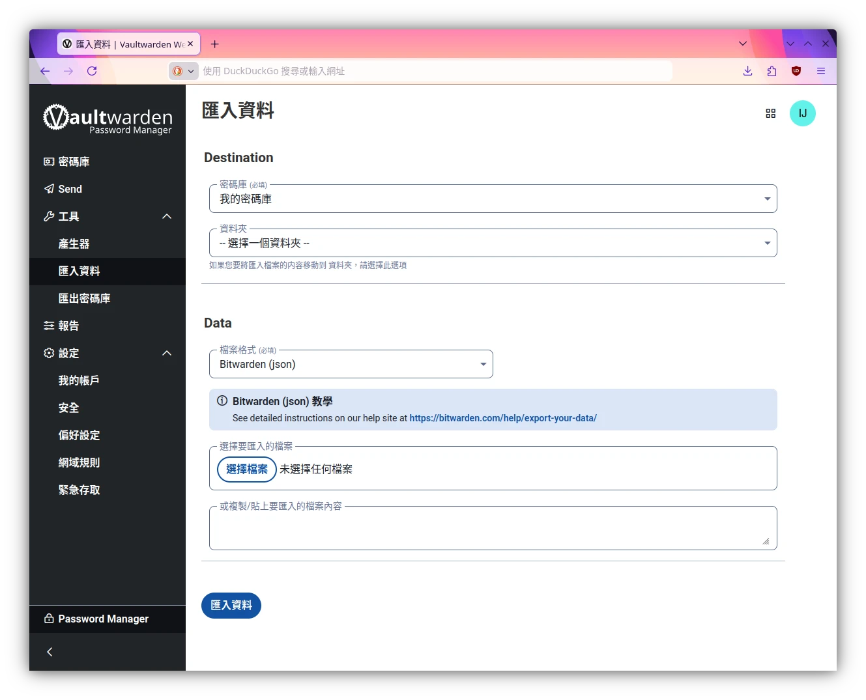The image size is (866, 700).
Task: Select the 匯入資料 Vaultwarden browser tab
Action: pos(128,44)
